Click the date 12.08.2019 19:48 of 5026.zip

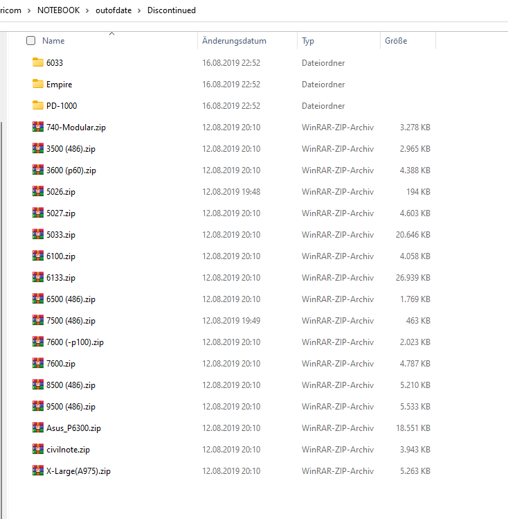[231, 192]
